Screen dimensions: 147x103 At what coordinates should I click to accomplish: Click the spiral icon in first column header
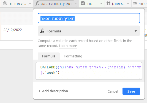coord(5,4)
